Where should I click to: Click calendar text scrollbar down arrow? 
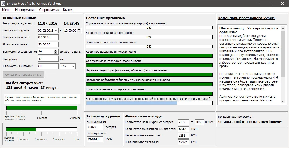point(283,101)
